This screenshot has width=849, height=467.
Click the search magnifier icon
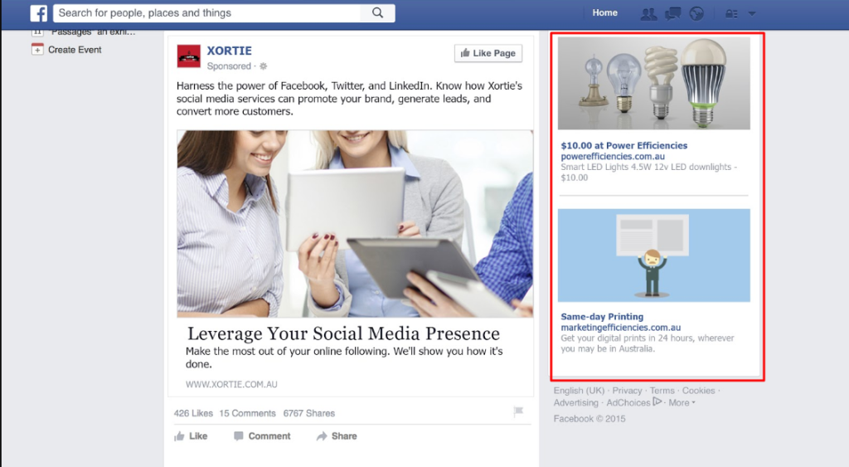click(x=377, y=13)
